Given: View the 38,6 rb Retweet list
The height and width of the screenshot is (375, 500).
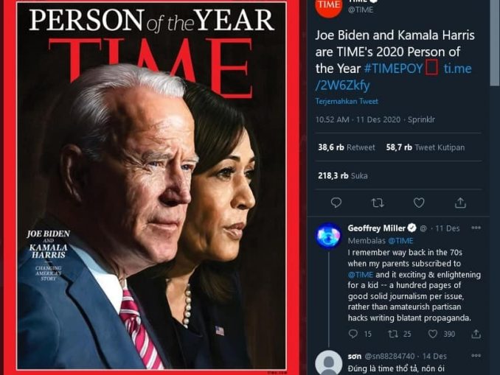Looking at the screenshot, I should point(347,147).
